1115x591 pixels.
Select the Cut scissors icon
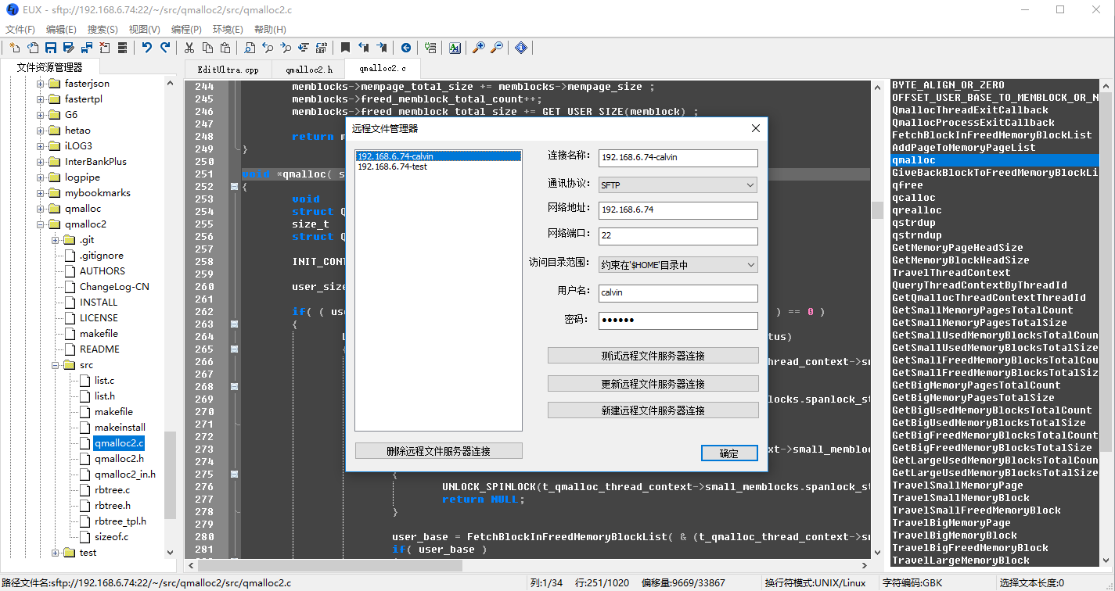coord(190,48)
